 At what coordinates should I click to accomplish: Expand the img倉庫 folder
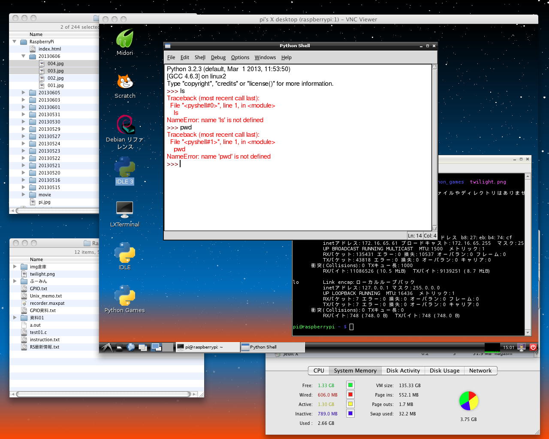[x=15, y=267]
